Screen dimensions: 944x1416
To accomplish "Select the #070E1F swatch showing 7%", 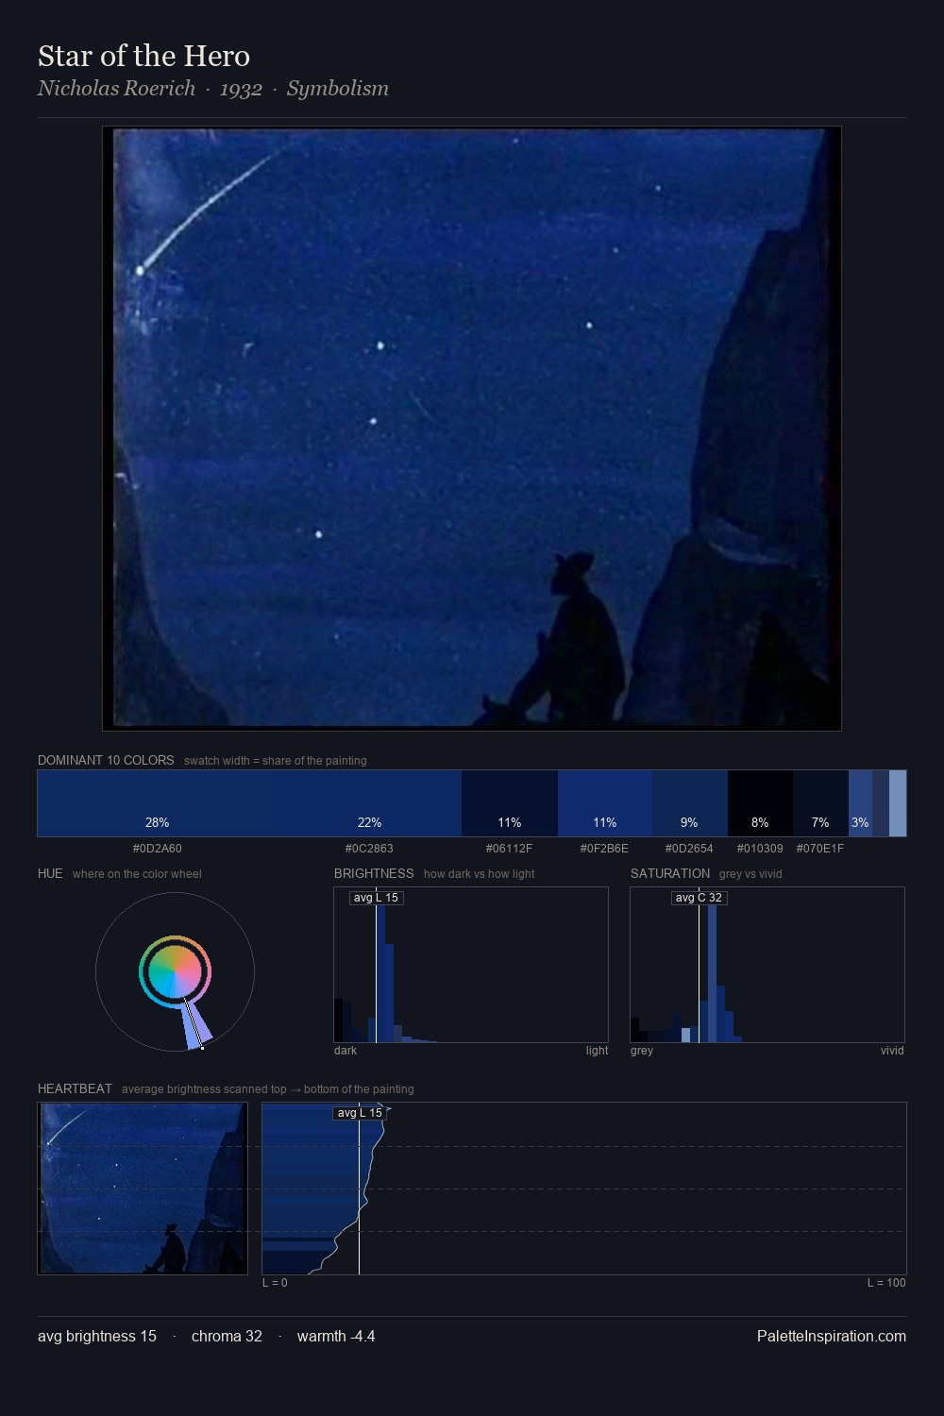I will 820,803.
